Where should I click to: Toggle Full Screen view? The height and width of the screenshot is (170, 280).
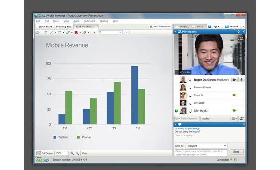[x=45, y=153]
